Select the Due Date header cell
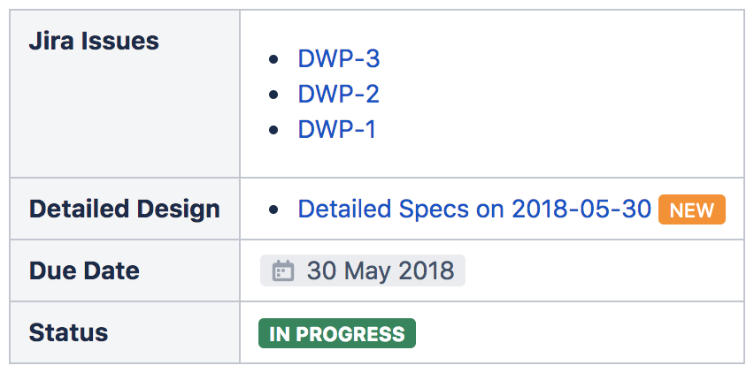The image size is (754, 373). (84, 270)
